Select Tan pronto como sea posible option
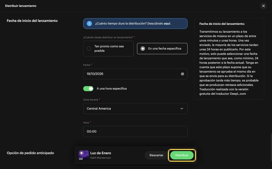Image resolution: width=272 pixels, height=169 pixels. pos(108,49)
